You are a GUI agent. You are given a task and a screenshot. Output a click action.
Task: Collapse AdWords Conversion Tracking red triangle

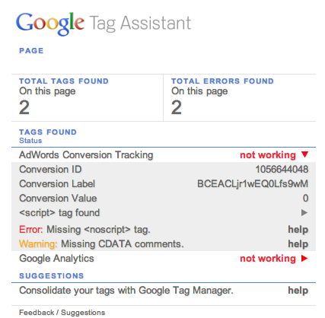pyautogui.click(x=304, y=154)
